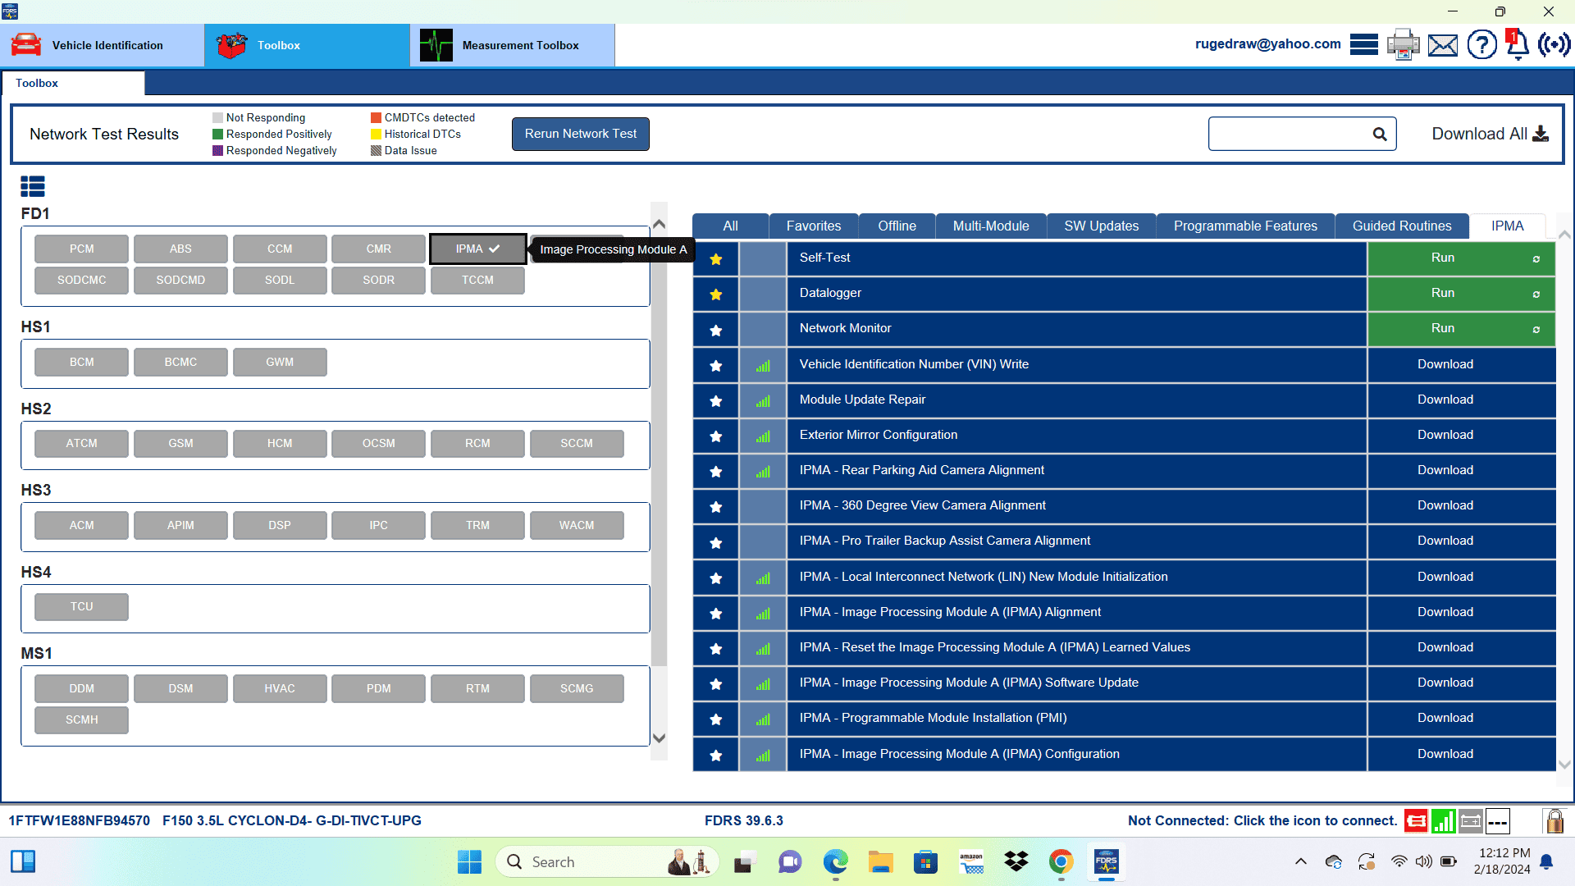
Task: Favorite 360 Degree View Camera Alignment star
Action: (715, 506)
